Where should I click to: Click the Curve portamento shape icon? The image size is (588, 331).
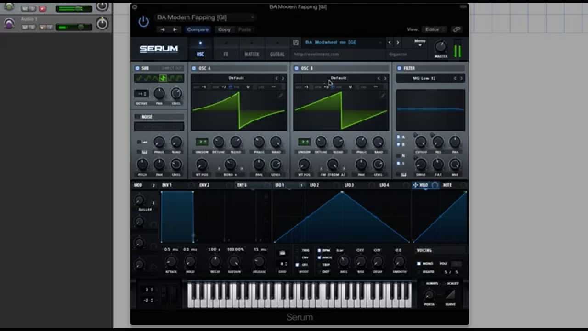coord(451,294)
